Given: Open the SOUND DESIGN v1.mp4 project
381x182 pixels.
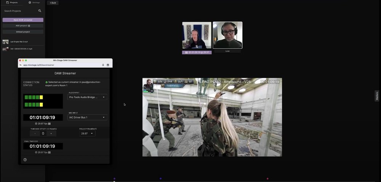Looking at the screenshot, I should click(x=23, y=49).
